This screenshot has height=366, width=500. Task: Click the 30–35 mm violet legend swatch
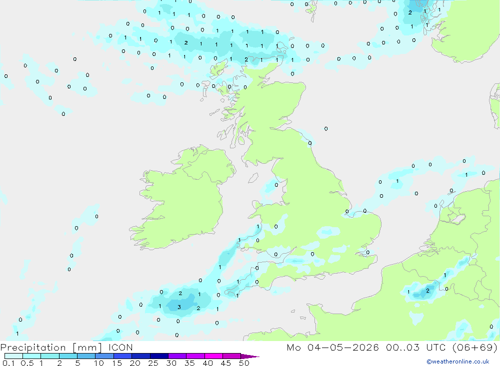pyautogui.click(x=177, y=356)
